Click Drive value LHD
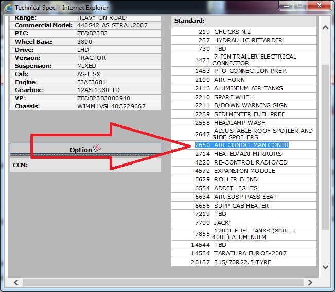This screenshot has width=335, height=292. [83, 50]
